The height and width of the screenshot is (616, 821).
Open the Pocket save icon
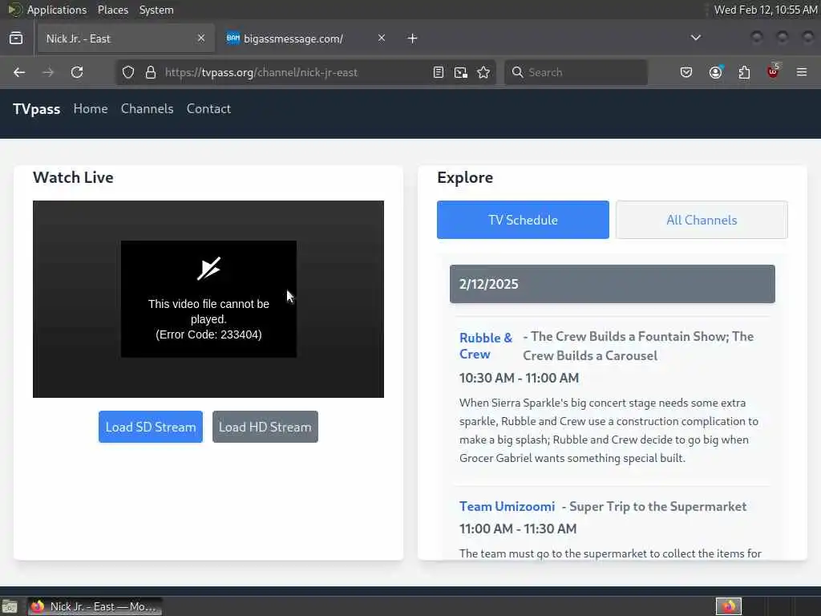point(686,72)
